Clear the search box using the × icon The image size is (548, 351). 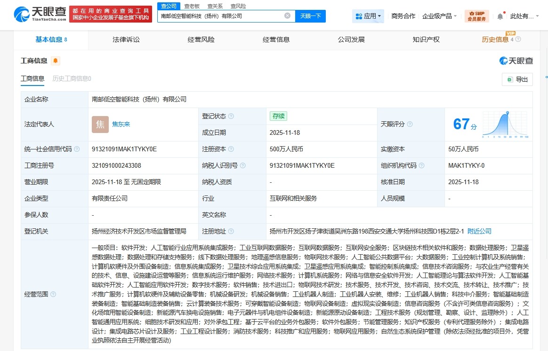coord(287,16)
